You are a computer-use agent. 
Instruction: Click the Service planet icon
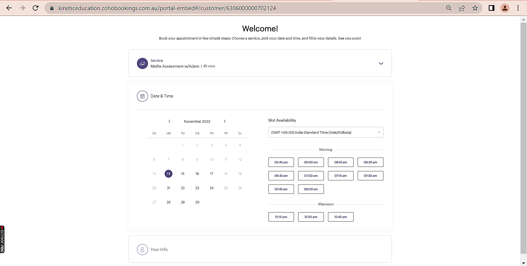pos(142,63)
